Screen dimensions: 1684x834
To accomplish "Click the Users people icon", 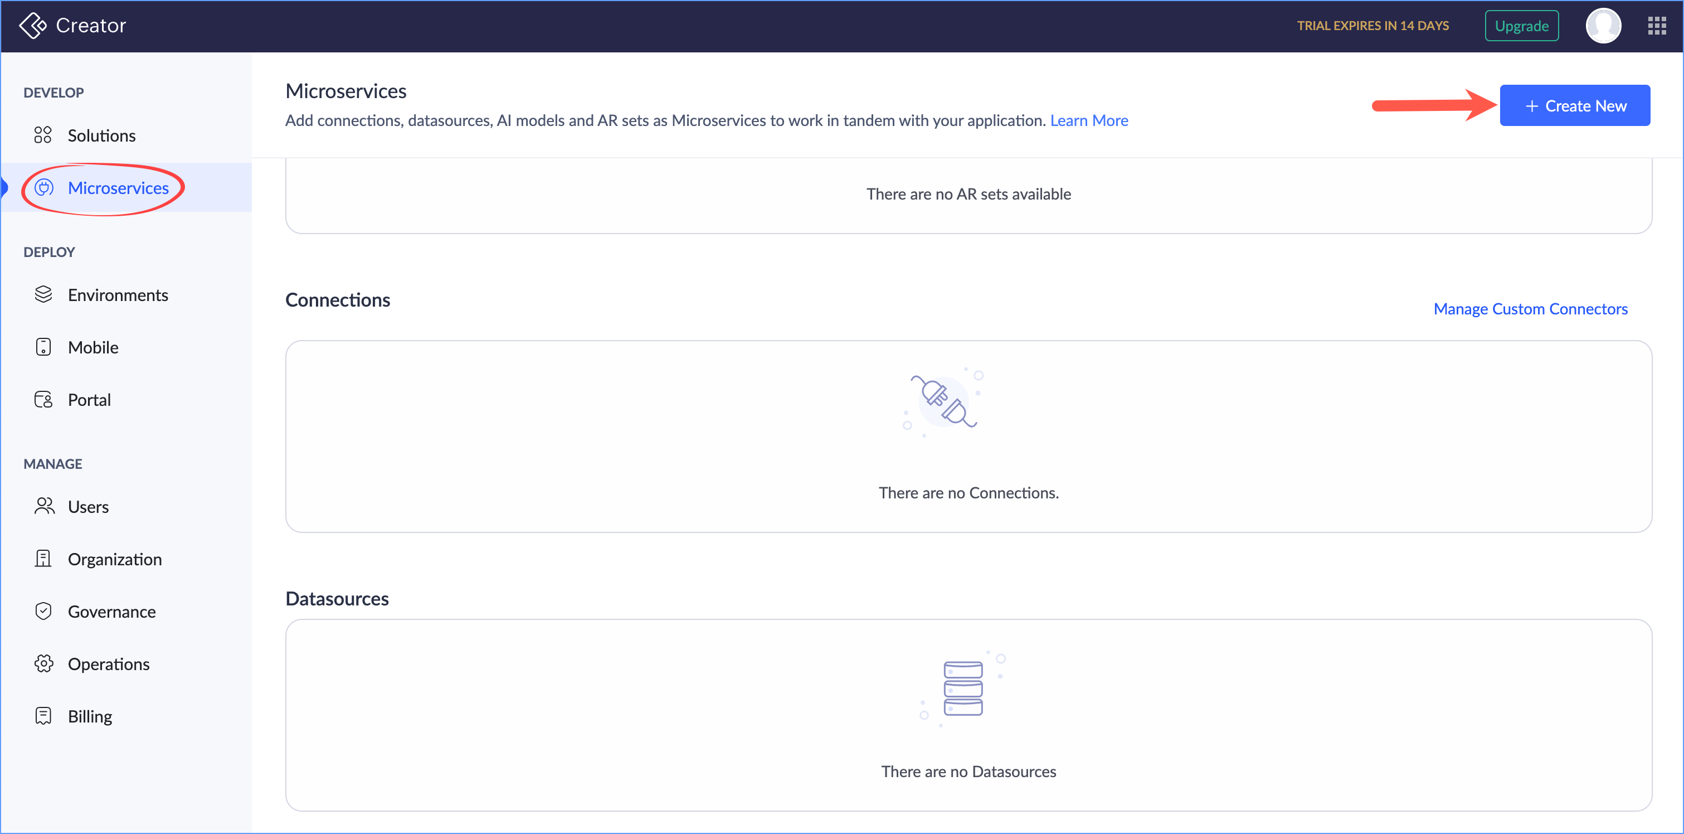I will 44,506.
